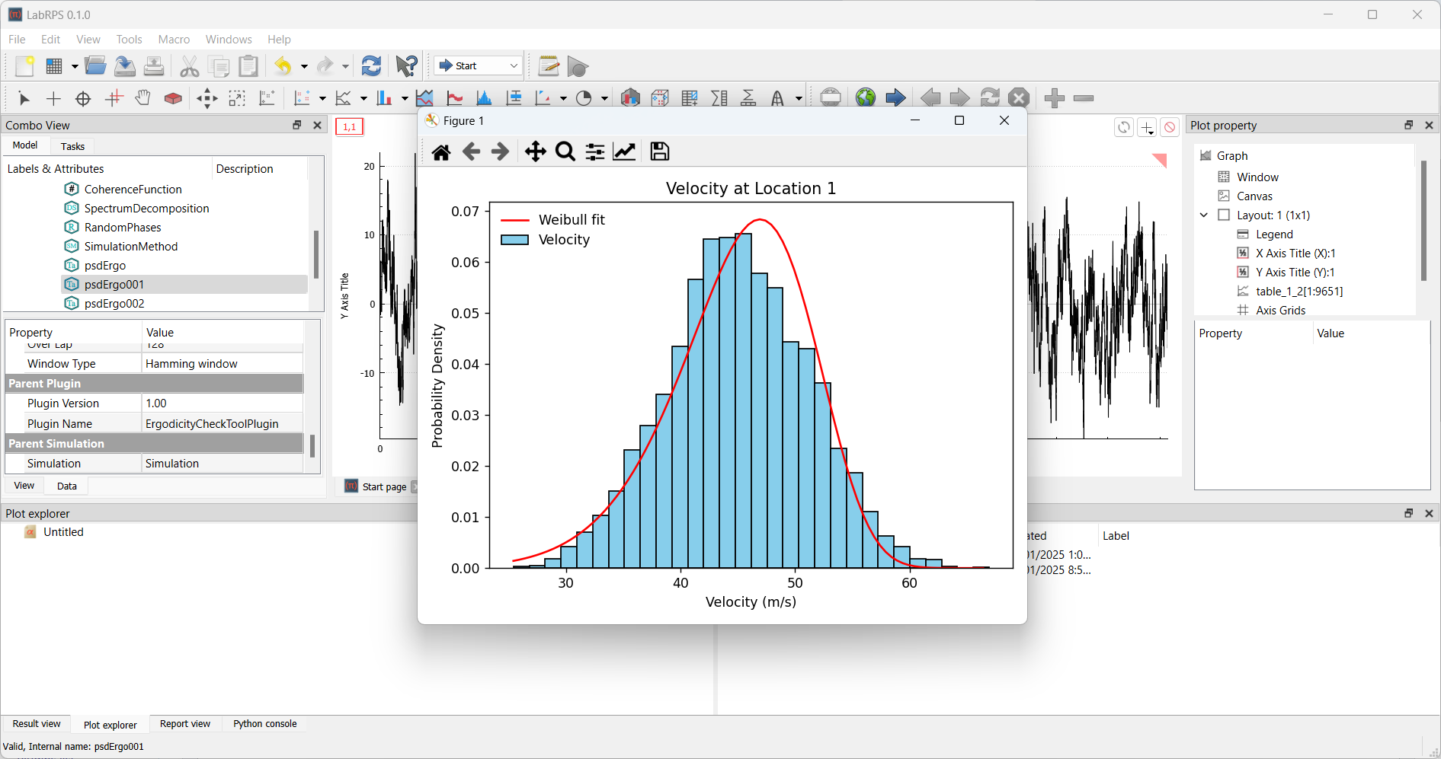Click the Plot property tree scrollbar
The image size is (1441, 759).
(x=1423, y=221)
